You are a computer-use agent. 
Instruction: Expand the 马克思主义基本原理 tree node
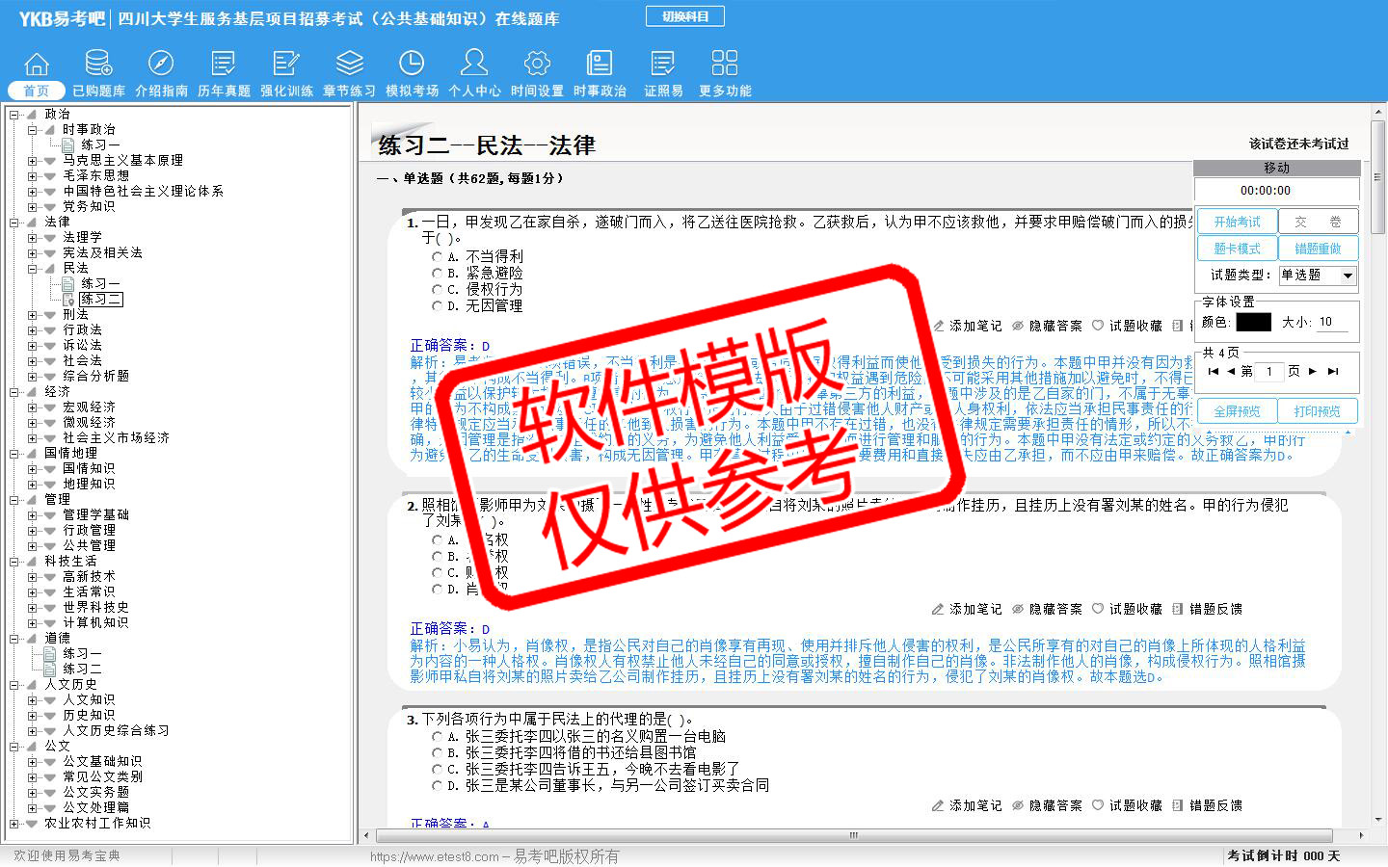[33, 161]
